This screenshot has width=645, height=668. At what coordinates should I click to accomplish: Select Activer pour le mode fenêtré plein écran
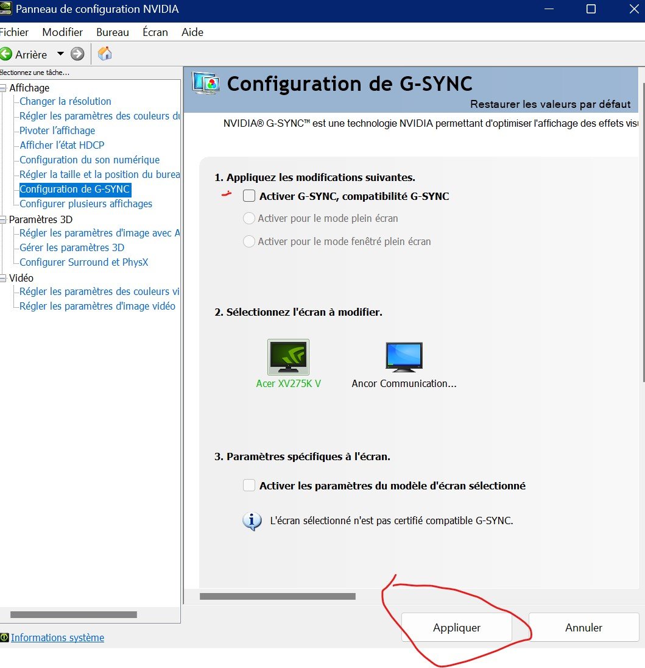[x=249, y=241]
